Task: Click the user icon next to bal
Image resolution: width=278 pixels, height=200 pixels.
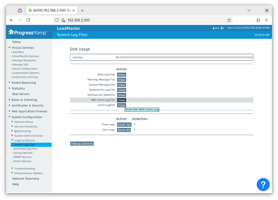Action: (x=213, y=27)
